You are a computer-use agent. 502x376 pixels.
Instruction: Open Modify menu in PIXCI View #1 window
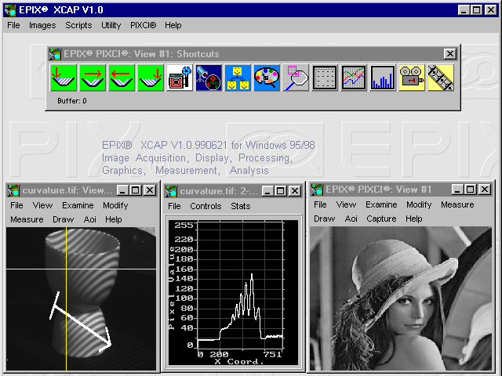419,204
